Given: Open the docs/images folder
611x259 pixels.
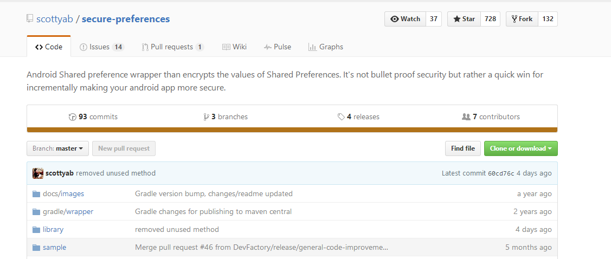Looking at the screenshot, I should pos(63,194).
